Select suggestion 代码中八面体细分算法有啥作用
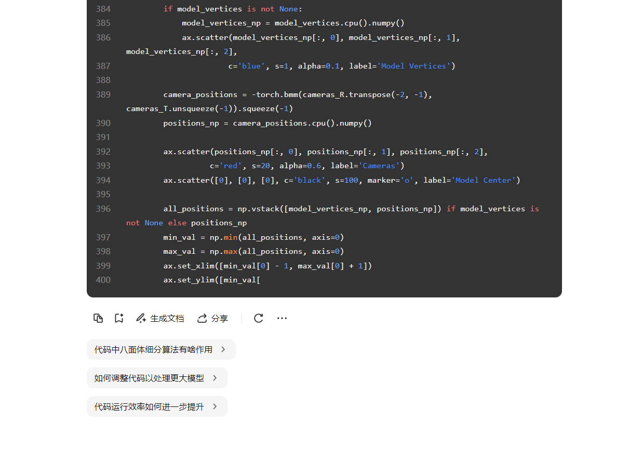The image size is (629, 449). point(161,349)
